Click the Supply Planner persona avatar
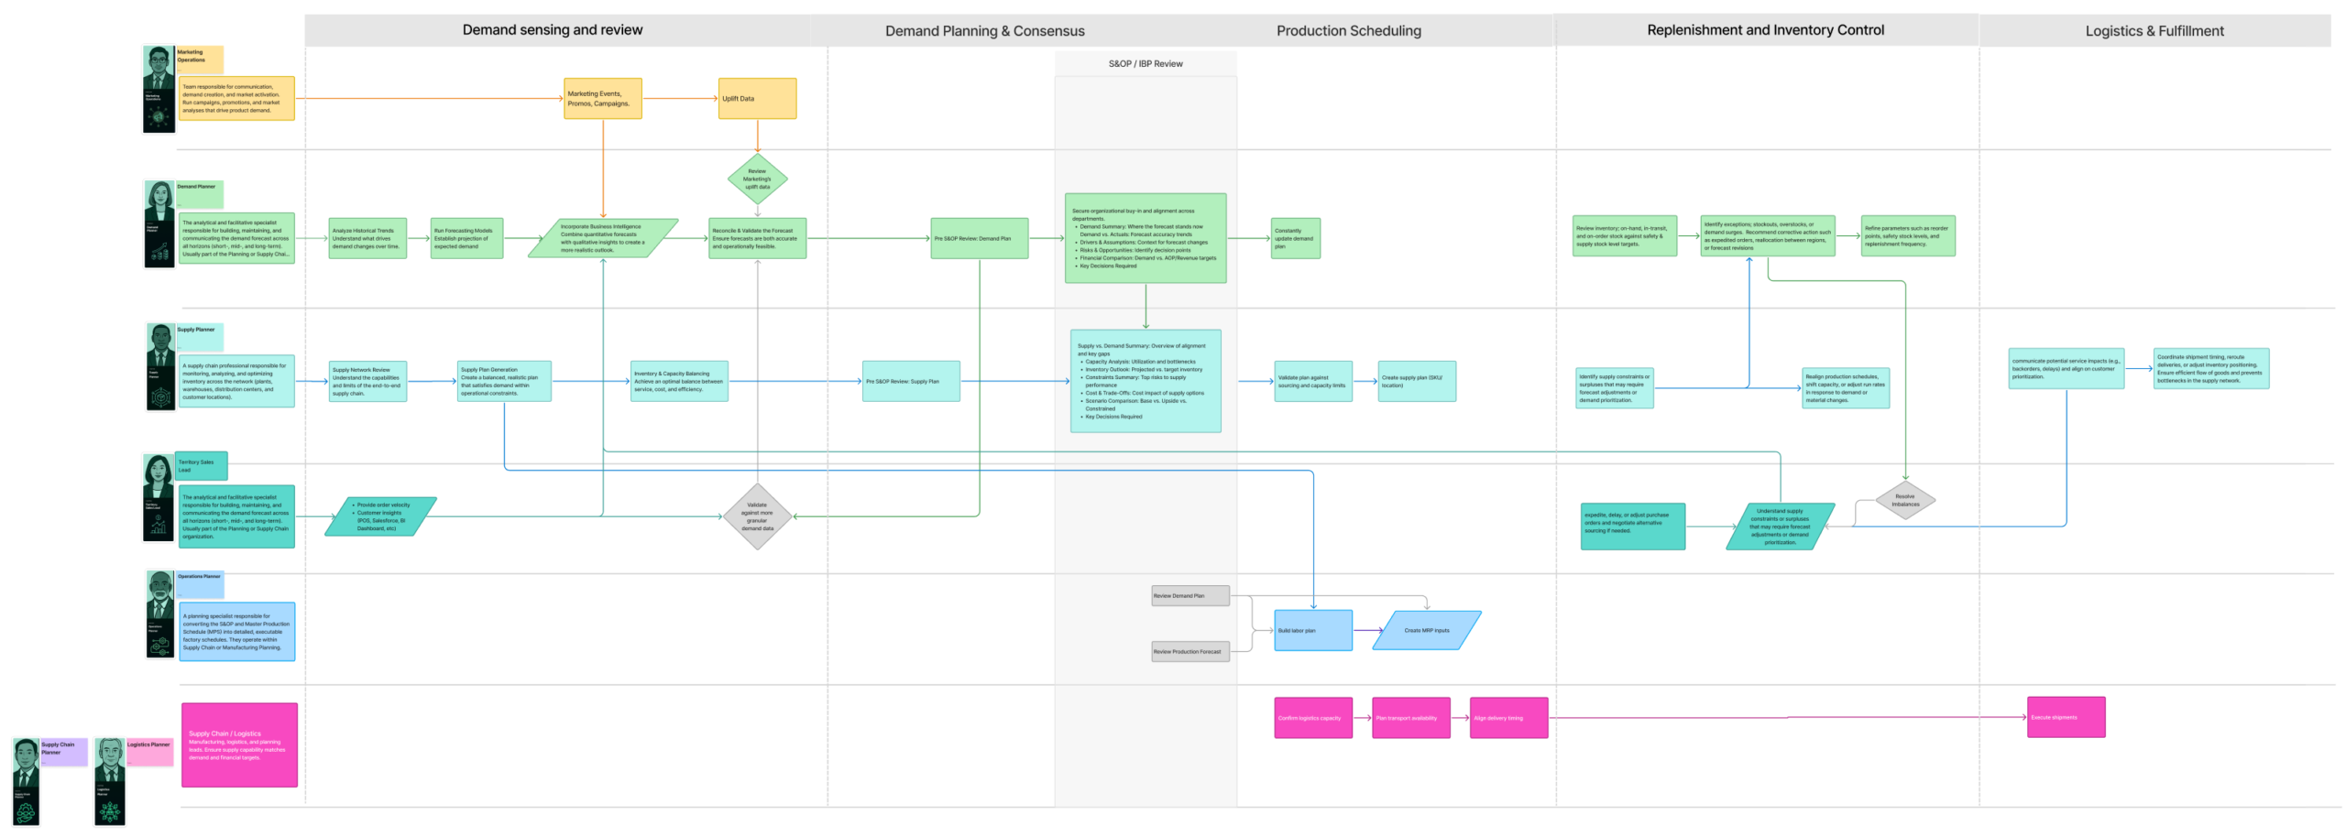This screenshot has height=836, width=2346. pyautogui.click(x=160, y=366)
